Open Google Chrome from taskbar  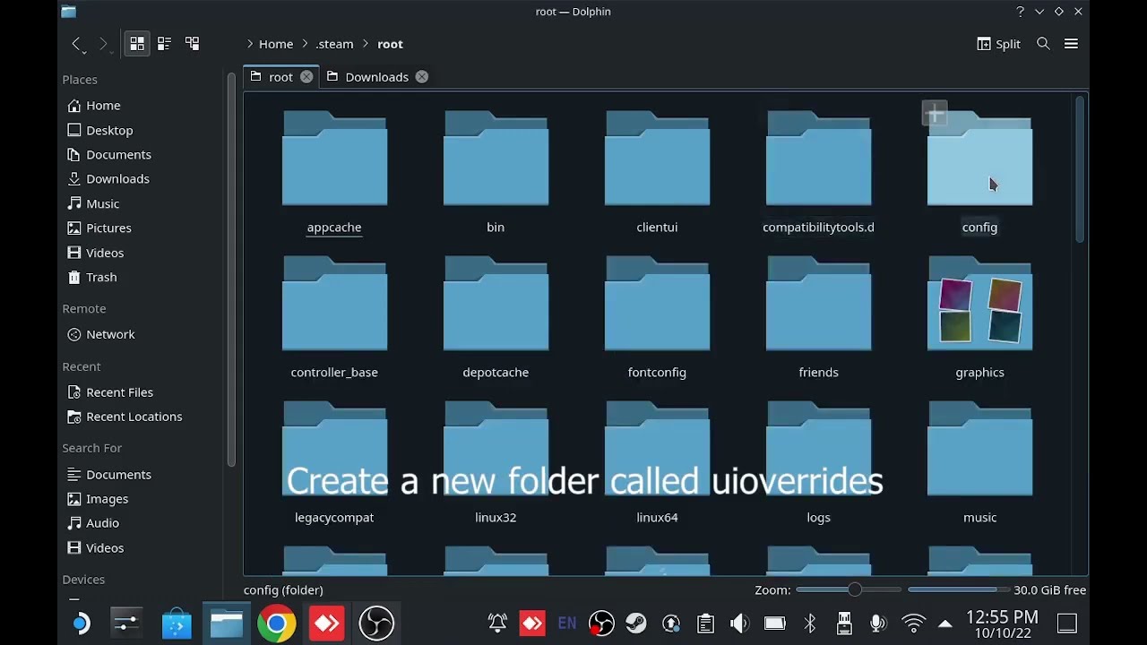(x=277, y=623)
